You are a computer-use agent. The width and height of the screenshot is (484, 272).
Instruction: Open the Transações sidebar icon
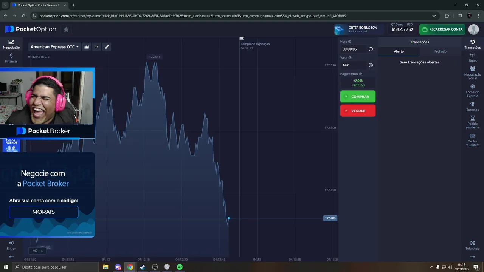click(472, 44)
